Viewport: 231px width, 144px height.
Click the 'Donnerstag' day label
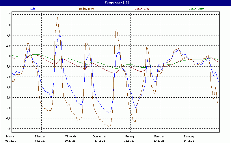click(x=100, y=137)
